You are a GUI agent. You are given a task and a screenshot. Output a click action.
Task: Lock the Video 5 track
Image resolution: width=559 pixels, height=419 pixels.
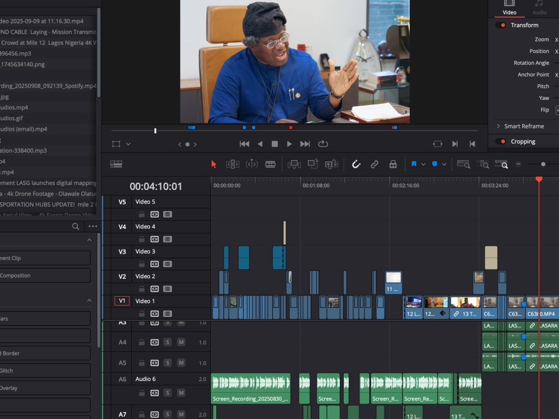[141, 214]
